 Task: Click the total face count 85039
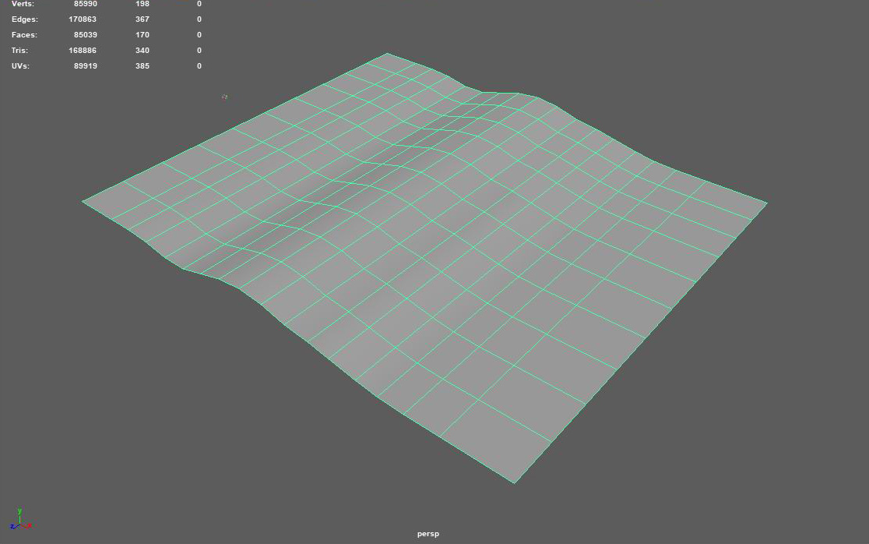pyautogui.click(x=85, y=34)
